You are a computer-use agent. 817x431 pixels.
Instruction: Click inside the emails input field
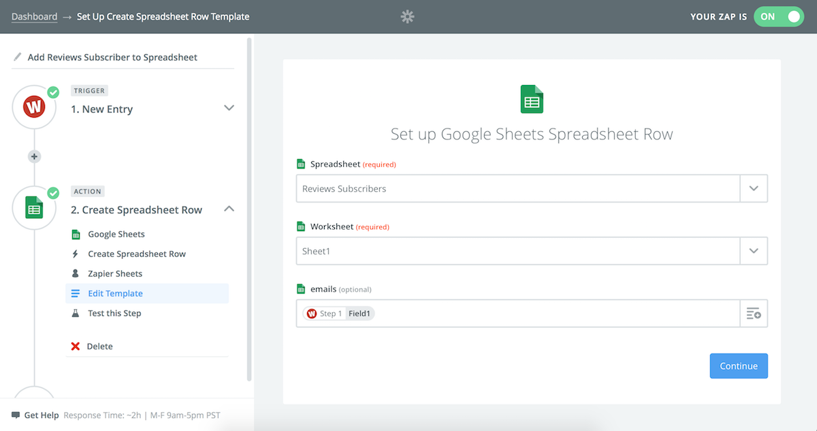click(x=518, y=313)
